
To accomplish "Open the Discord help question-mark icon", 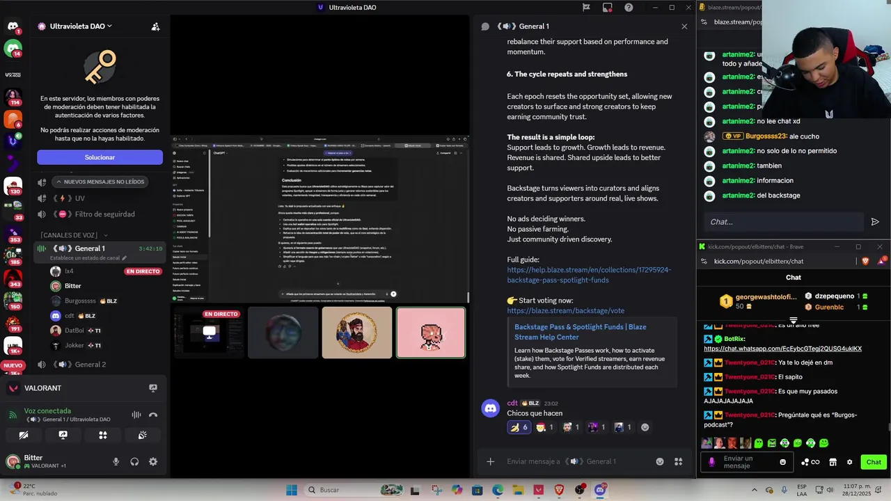I will tap(629, 8).
